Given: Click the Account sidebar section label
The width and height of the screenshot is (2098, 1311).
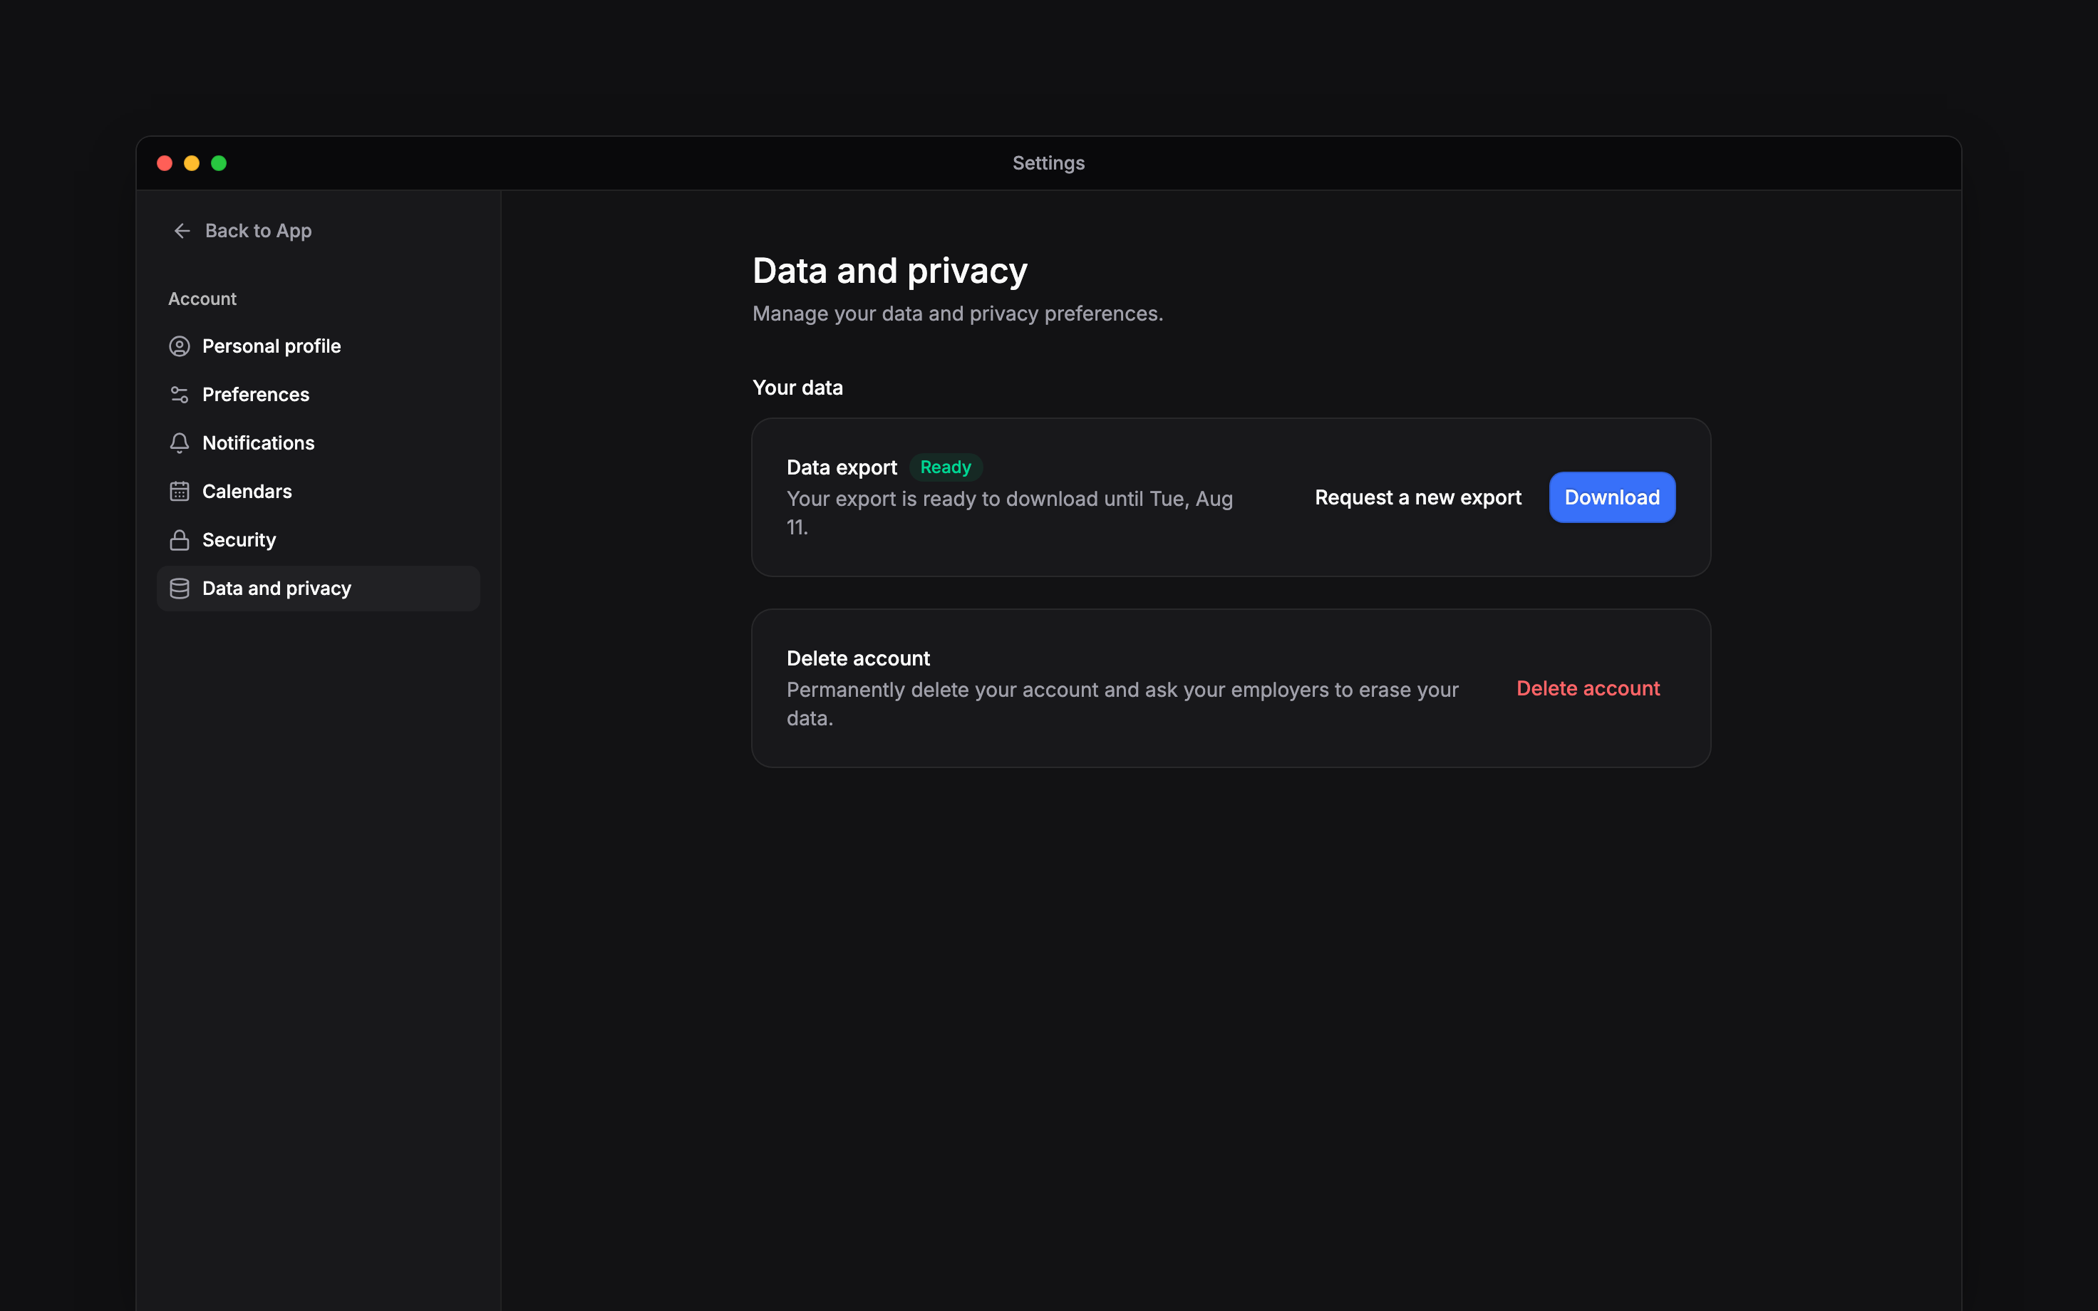Looking at the screenshot, I should (x=202, y=299).
